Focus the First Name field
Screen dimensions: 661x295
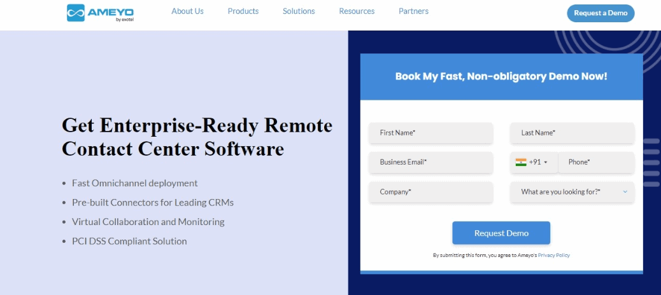pyautogui.click(x=431, y=133)
